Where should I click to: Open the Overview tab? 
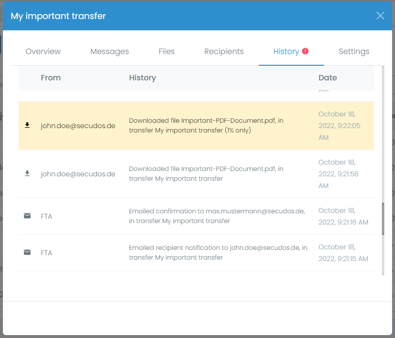coord(43,52)
